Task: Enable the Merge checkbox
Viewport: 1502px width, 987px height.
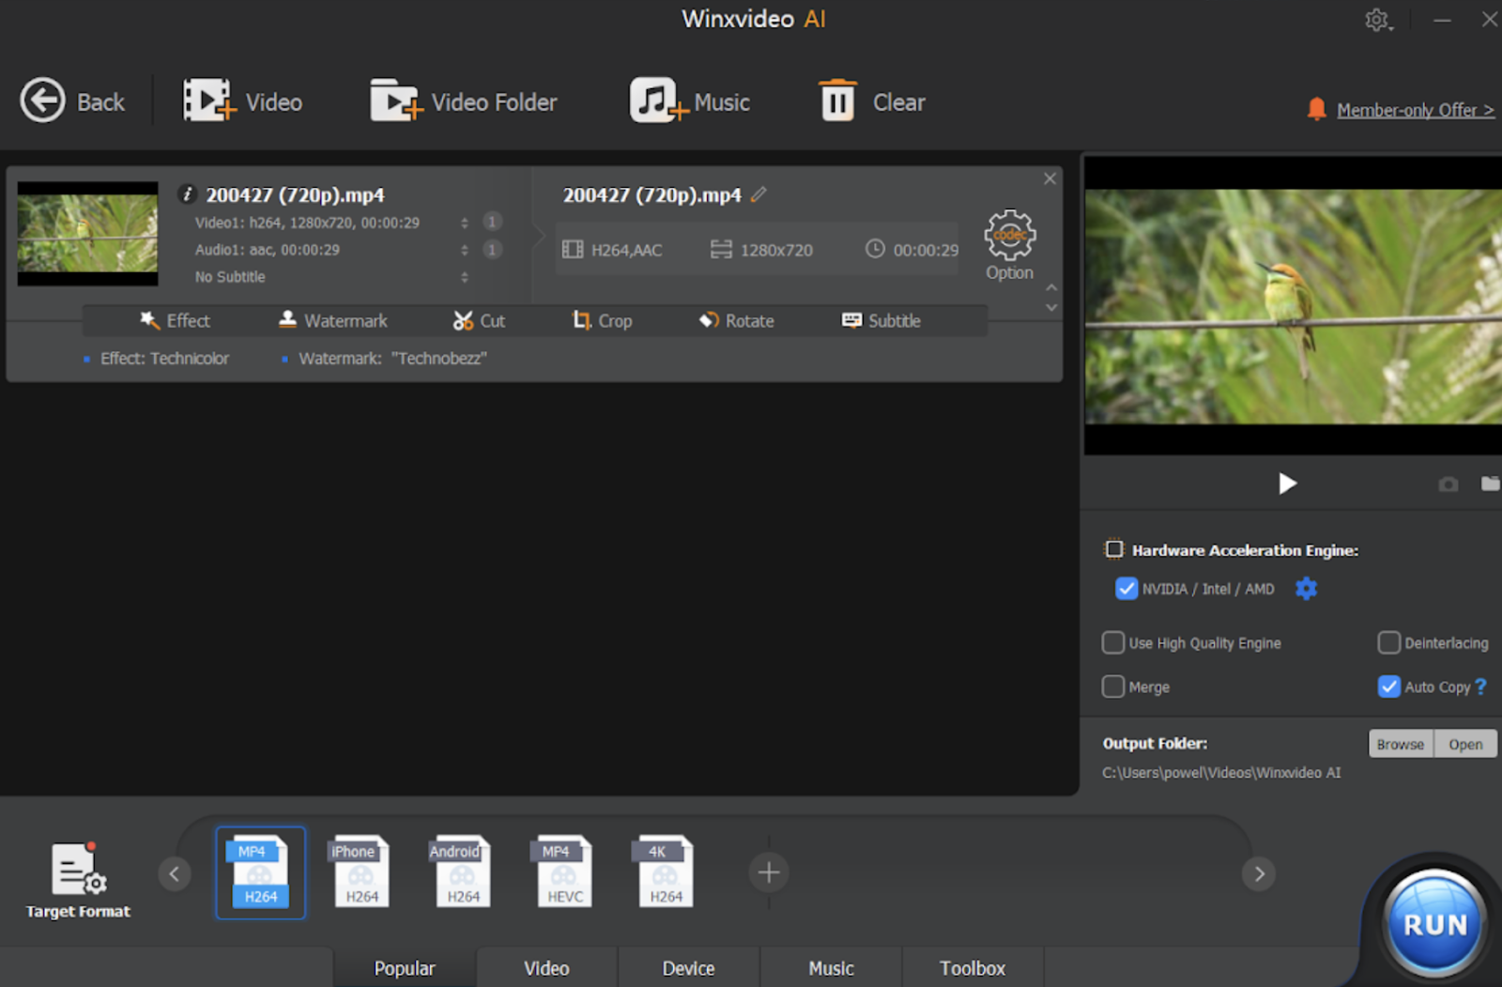Action: coord(1112,686)
